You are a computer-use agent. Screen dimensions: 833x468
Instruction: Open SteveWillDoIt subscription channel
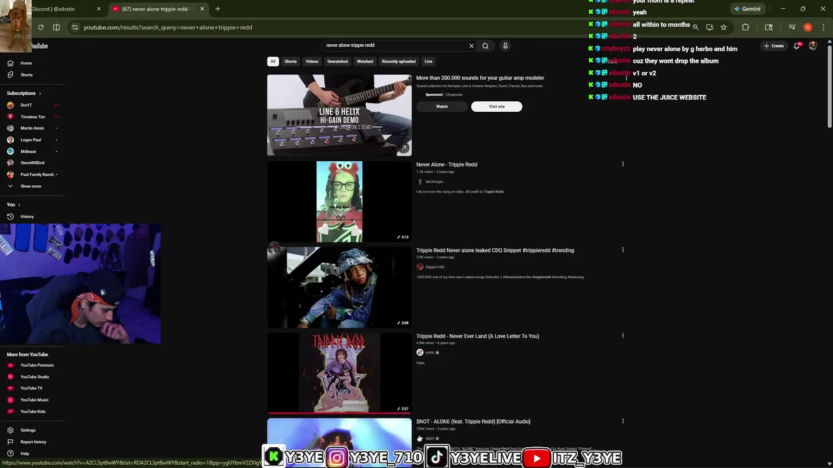(33, 163)
